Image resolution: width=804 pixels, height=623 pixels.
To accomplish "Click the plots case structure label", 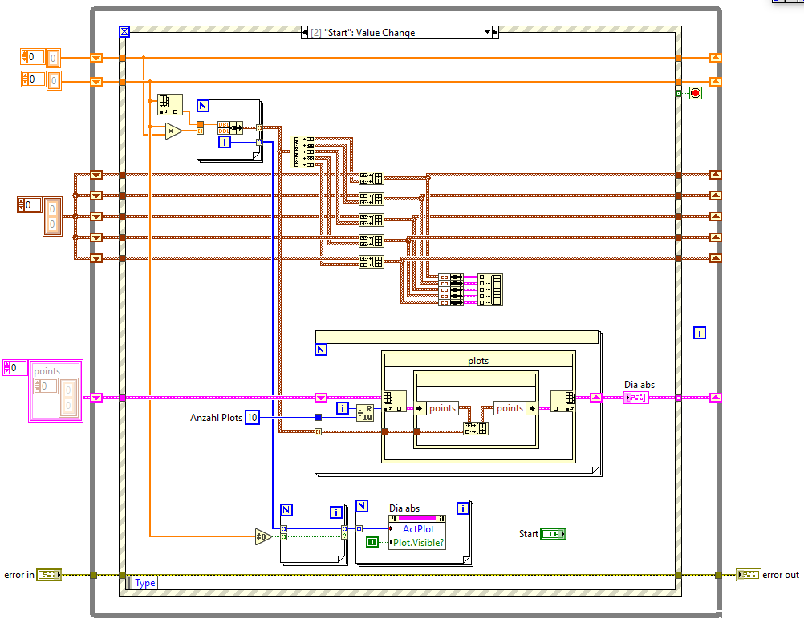I will pos(478,361).
